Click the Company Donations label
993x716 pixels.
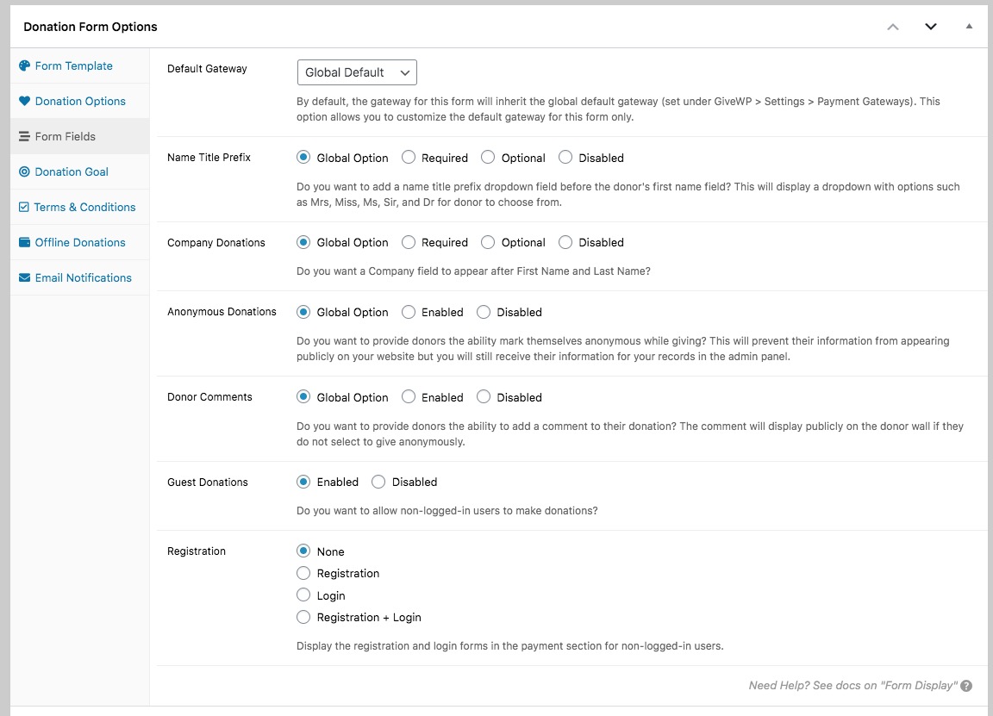click(x=216, y=242)
